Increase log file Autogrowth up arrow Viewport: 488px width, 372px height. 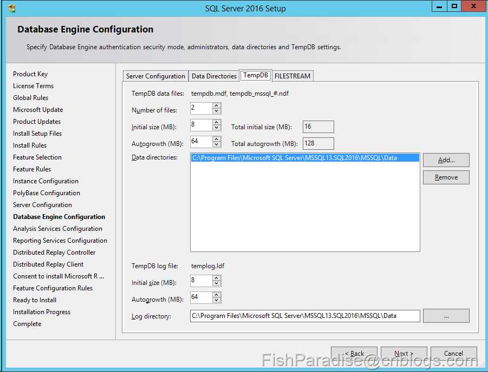[x=217, y=295]
